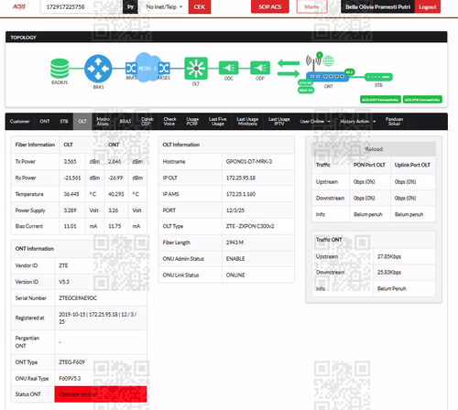Click IP OLT value 172.25.95.18
The height and width of the screenshot is (410, 458).
tap(241, 178)
